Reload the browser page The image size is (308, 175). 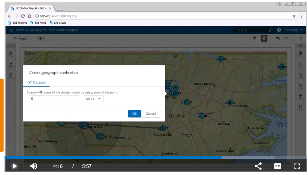click(23, 16)
